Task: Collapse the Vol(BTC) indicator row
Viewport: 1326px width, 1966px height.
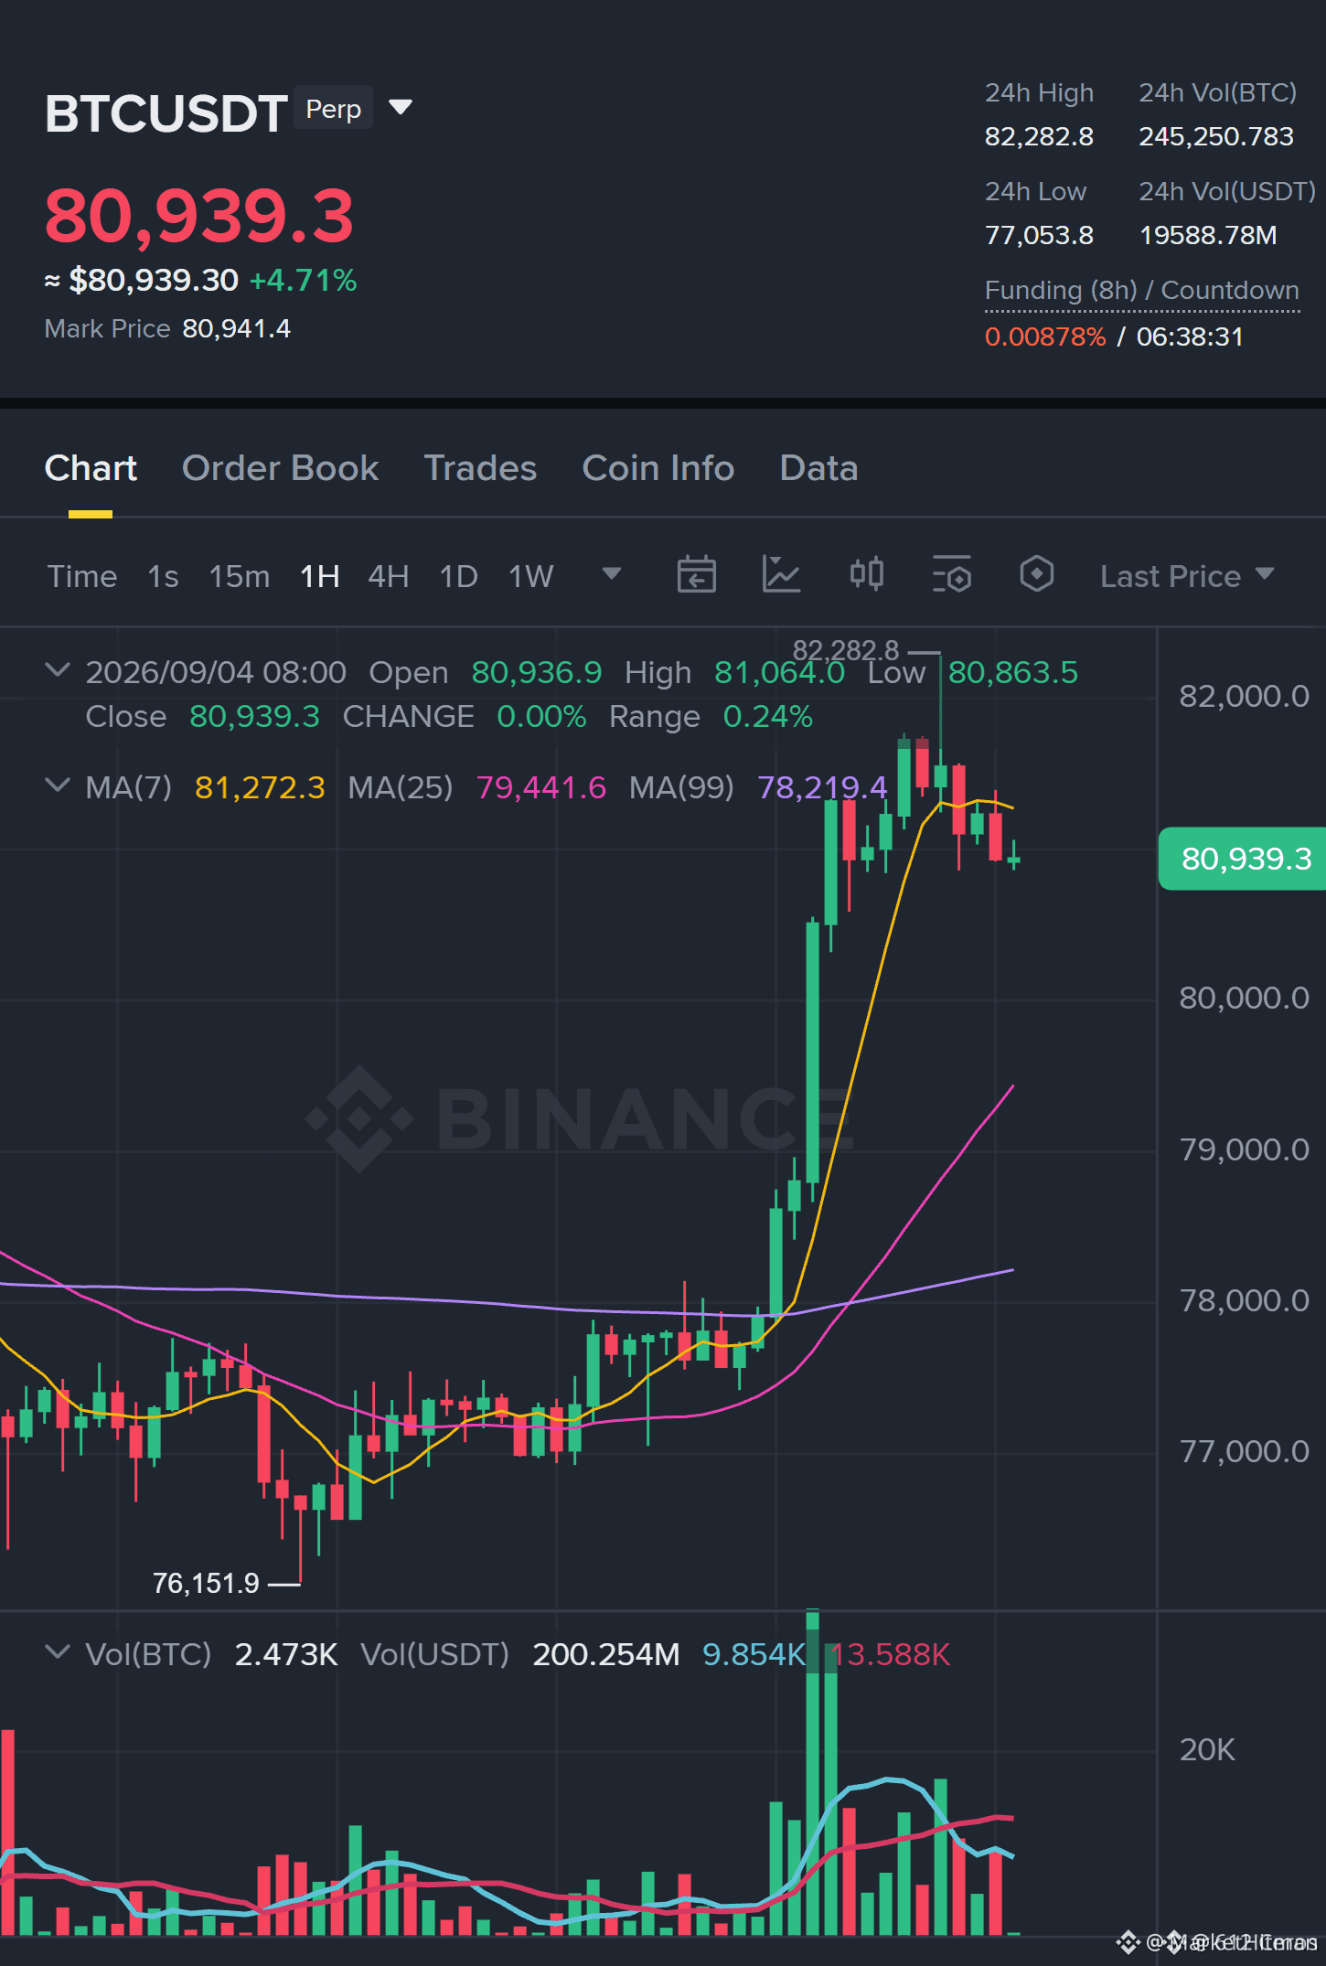Action: (x=58, y=1652)
